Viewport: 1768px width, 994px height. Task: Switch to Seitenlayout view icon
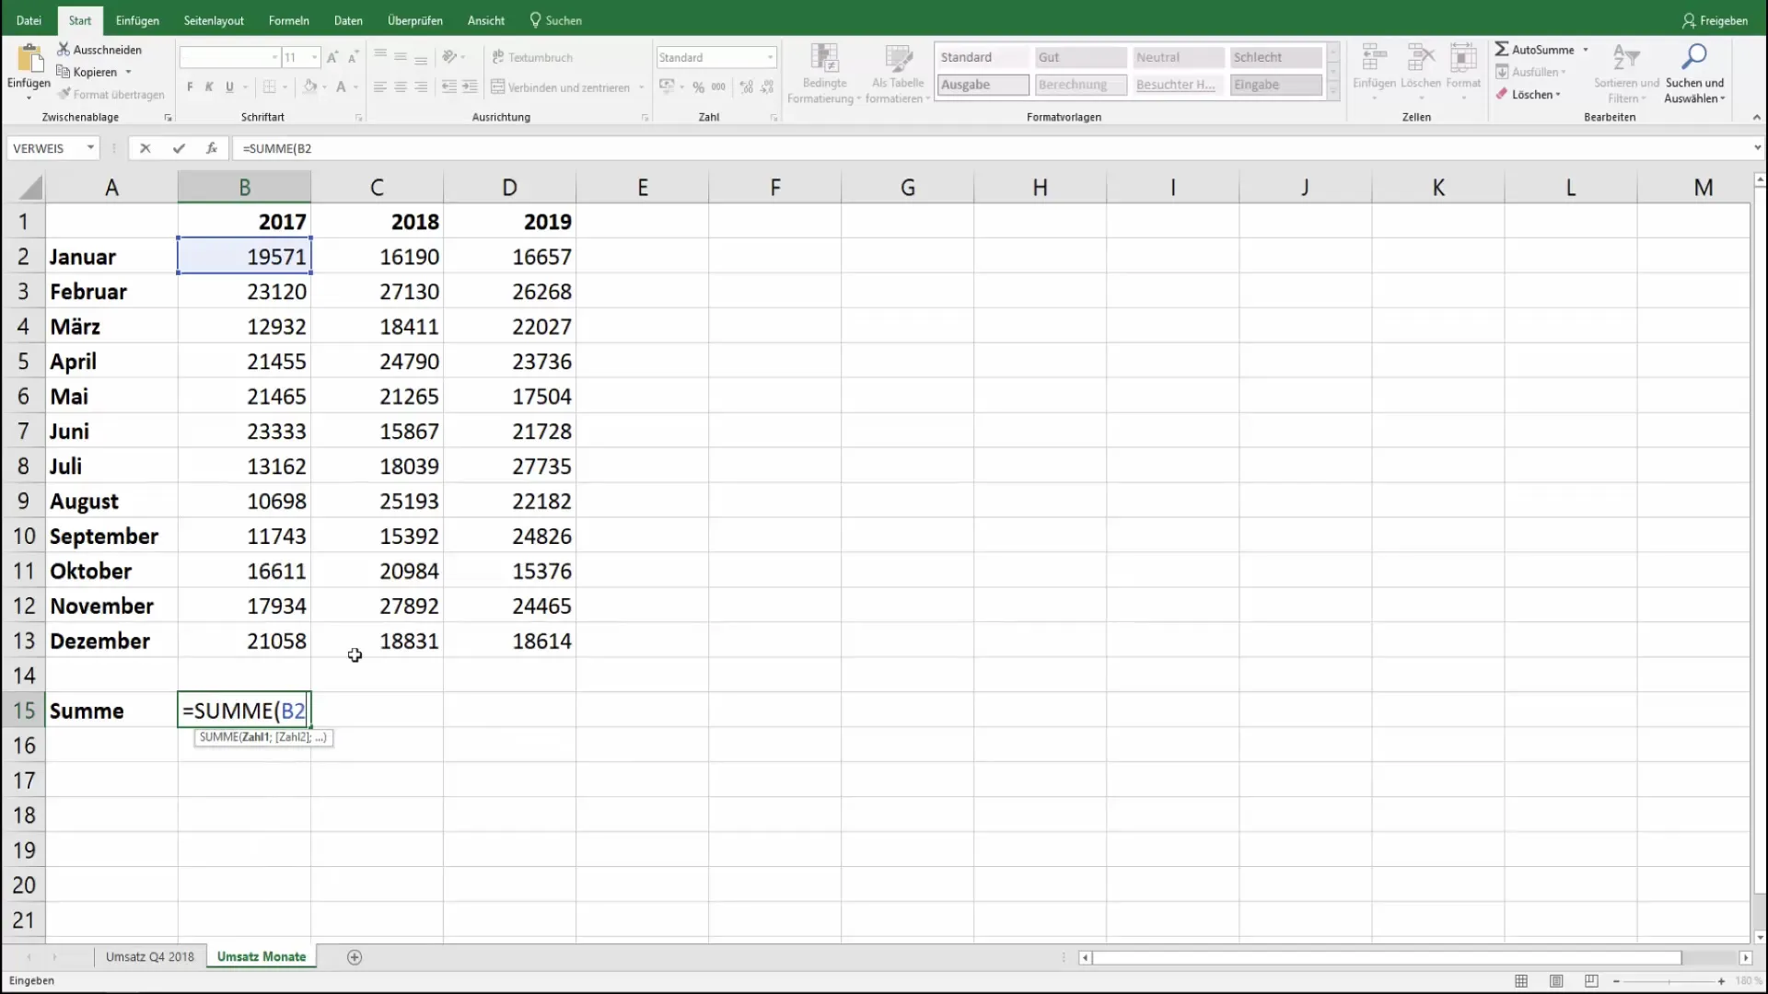1556,981
